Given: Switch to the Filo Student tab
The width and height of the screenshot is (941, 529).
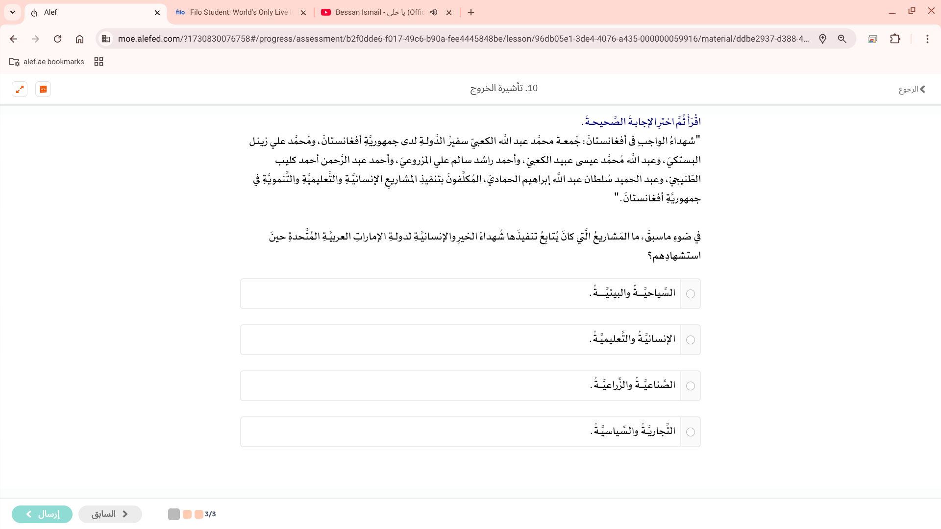Looking at the screenshot, I should [x=235, y=12].
